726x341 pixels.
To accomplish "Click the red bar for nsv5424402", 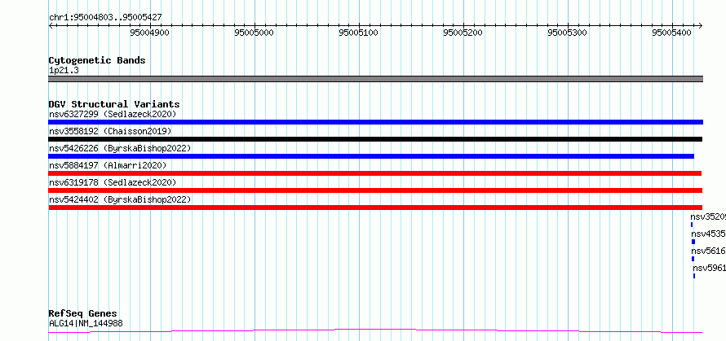I will (x=375, y=208).
